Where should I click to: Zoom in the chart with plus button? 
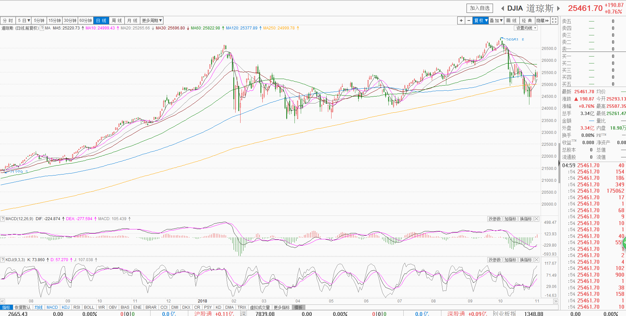pyautogui.click(x=461, y=20)
